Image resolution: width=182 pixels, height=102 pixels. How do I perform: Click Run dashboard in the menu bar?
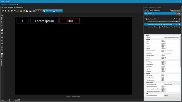click(x=19, y=8)
